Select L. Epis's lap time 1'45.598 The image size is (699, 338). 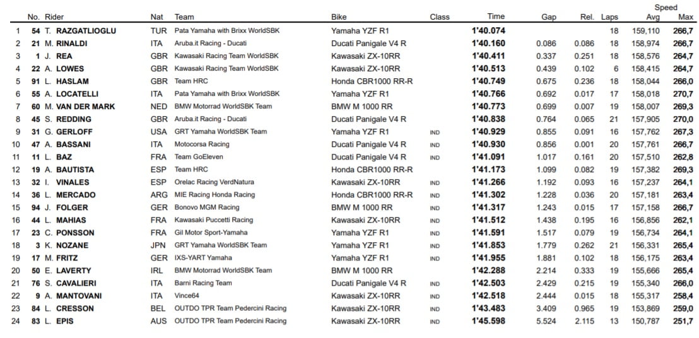coord(488,320)
